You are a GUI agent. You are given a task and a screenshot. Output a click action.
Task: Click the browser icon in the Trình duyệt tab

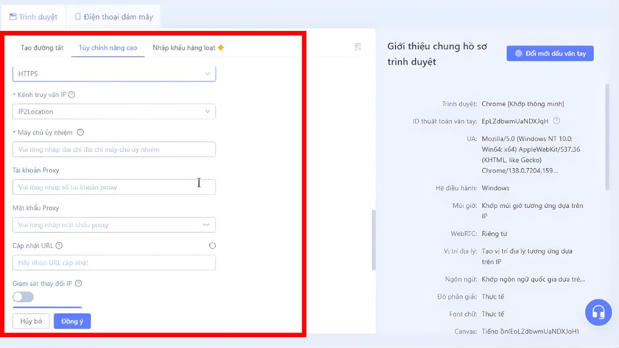12,16
